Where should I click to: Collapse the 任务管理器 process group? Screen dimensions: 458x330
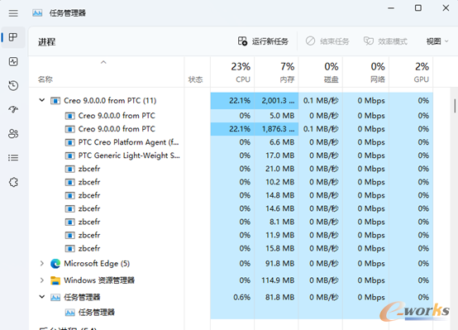click(42, 297)
